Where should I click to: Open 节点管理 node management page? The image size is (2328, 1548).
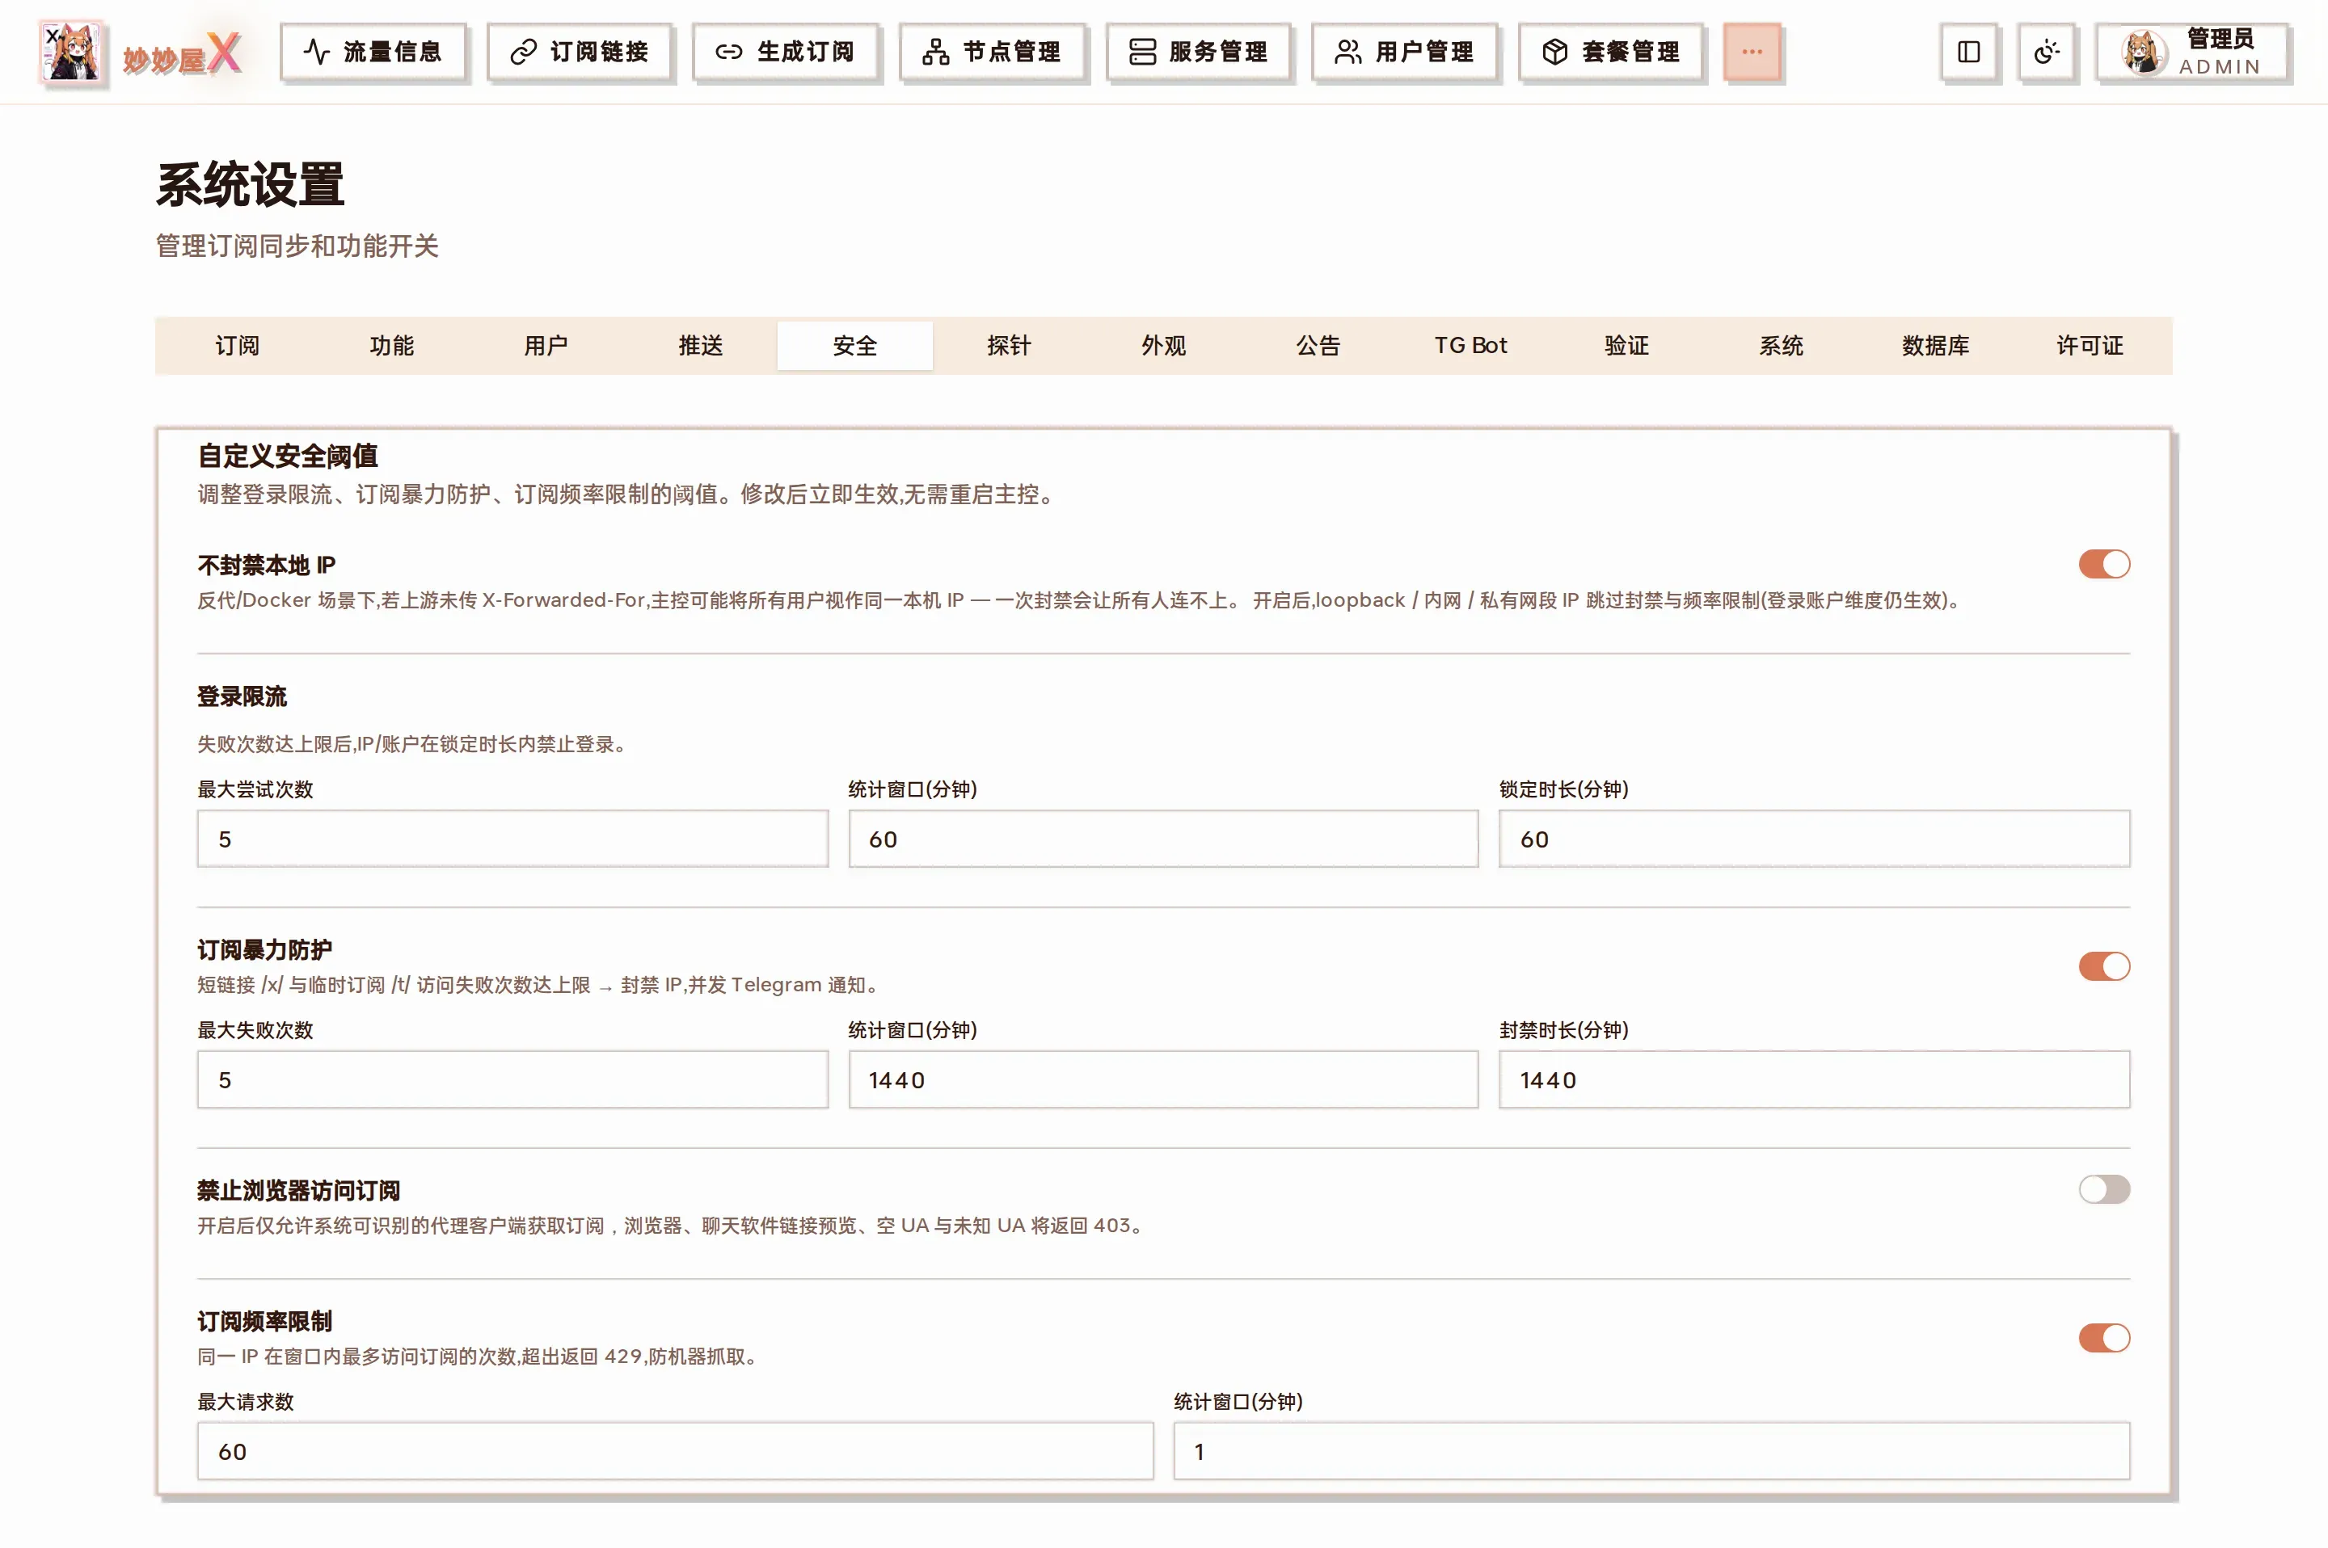pyautogui.click(x=992, y=52)
